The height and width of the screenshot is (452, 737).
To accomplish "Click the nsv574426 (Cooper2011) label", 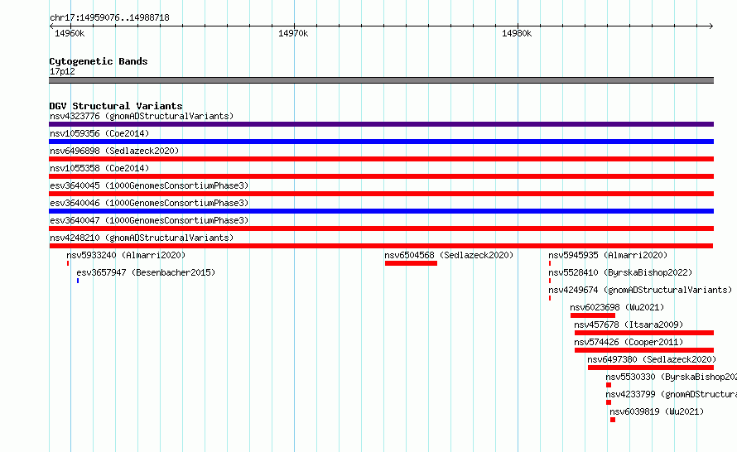I will pos(629,342).
